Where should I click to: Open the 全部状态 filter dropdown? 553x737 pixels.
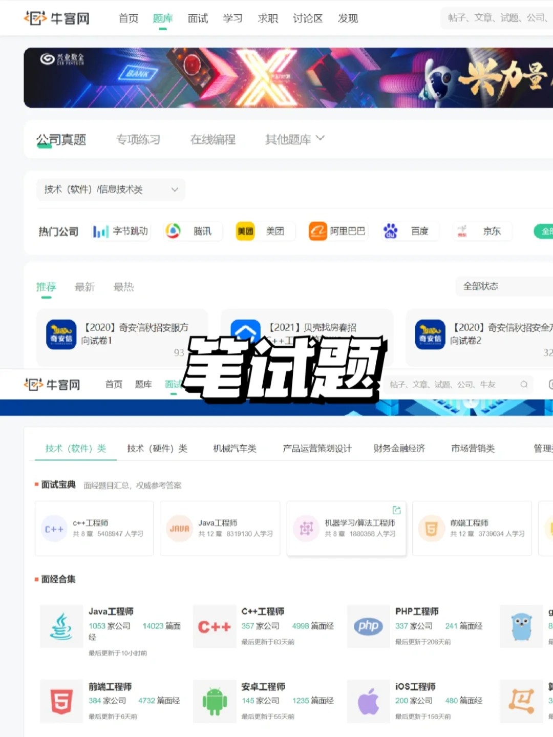coord(504,286)
